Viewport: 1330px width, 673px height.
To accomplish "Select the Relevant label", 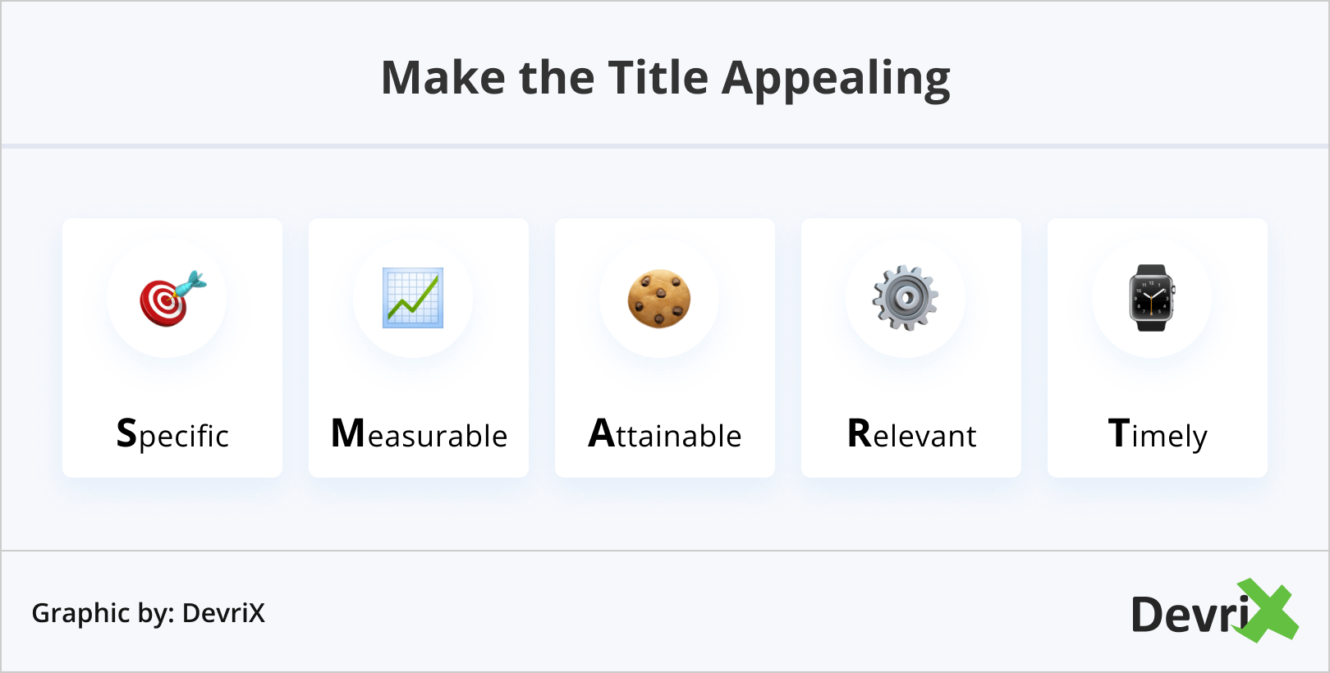I will tap(911, 435).
